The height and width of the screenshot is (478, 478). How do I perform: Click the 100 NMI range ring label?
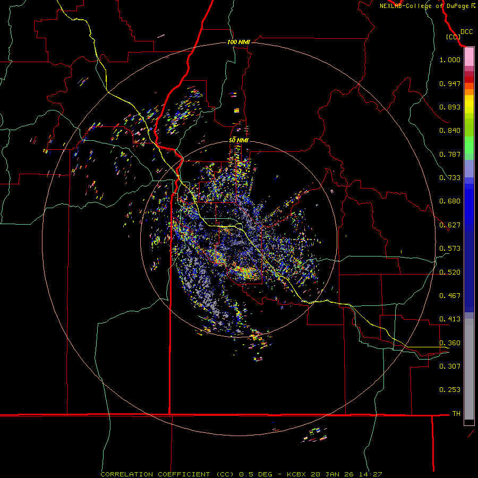coord(238,42)
